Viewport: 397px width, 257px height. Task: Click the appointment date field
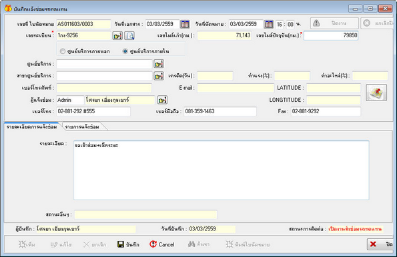246,24
